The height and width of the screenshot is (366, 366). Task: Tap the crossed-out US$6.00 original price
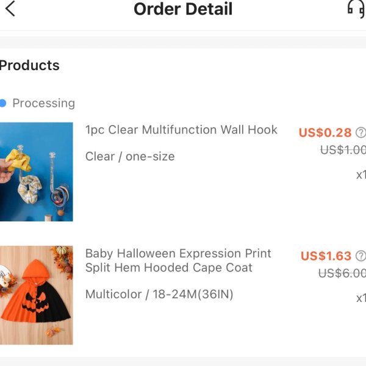tap(342, 273)
